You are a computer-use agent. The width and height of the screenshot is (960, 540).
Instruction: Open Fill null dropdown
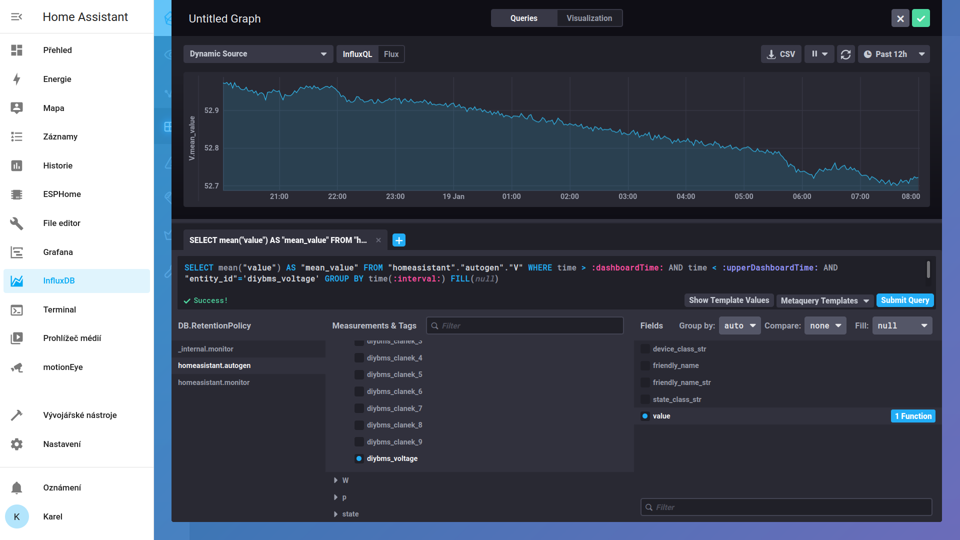[x=902, y=325]
